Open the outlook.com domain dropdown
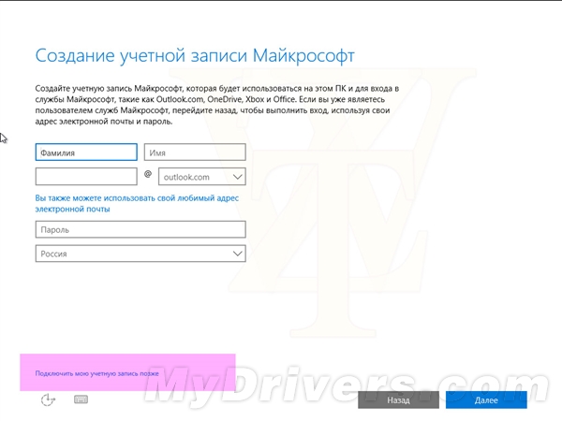Screen dimensions: 562x421 202,177
